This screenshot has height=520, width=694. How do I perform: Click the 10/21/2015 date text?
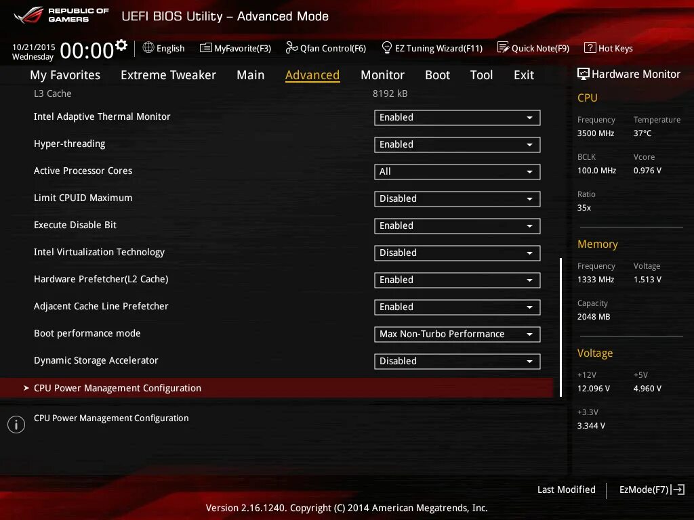(34, 47)
